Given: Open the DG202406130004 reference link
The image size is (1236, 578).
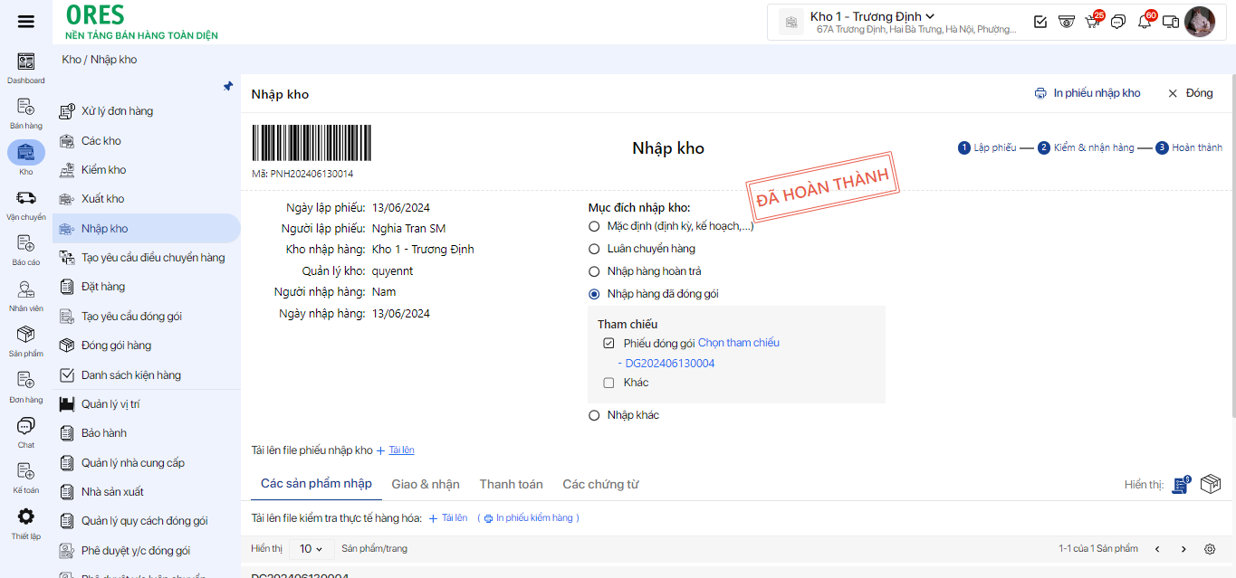Looking at the screenshot, I should (x=669, y=364).
